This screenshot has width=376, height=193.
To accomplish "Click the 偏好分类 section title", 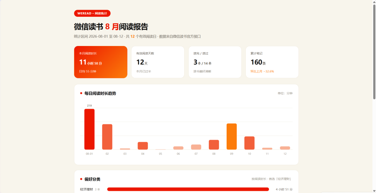I will (x=92, y=179).
